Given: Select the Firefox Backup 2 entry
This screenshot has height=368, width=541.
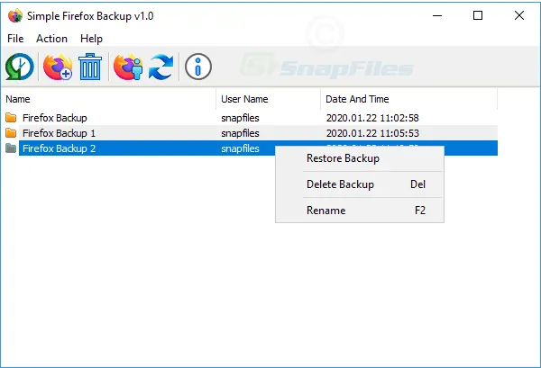Looking at the screenshot, I should [x=60, y=148].
